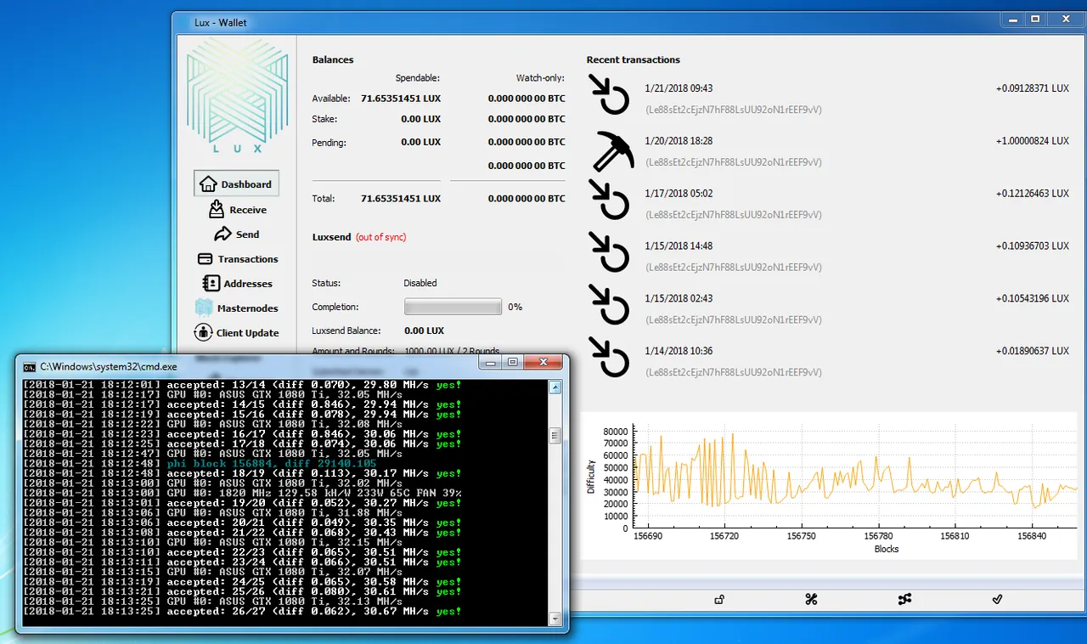Click the Luxsend Status Disabled value
Image resolution: width=1087 pixels, height=644 pixels.
(420, 283)
